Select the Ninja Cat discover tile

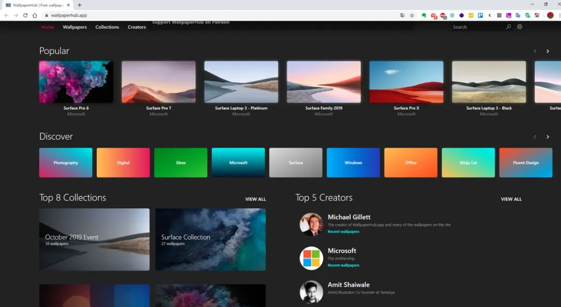tap(469, 163)
